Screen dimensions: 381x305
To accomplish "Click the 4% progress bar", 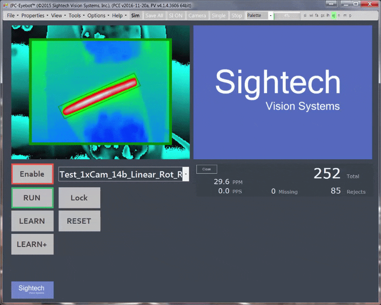I will click(x=287, y=16).
